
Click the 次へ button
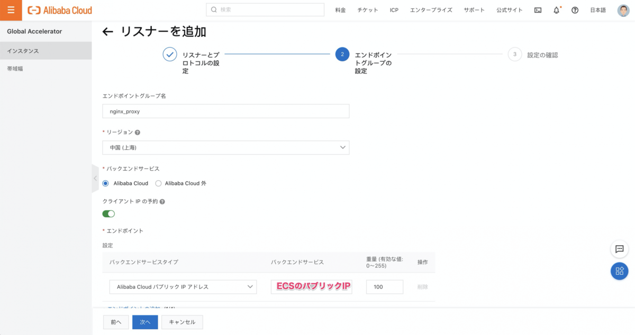click(145, 322)
